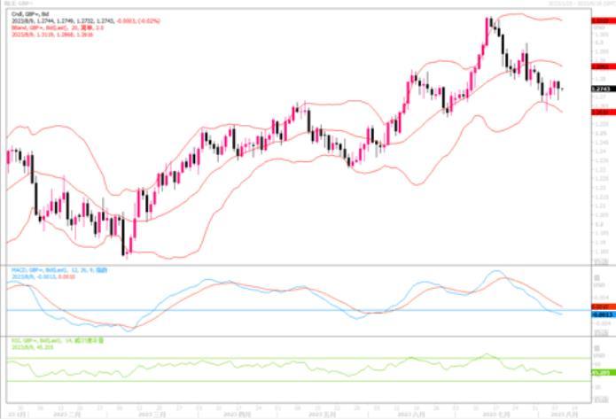Click the top red upper Bollinger band price label
The width and height of the screenshot is (616, 419).
(604, 20)
